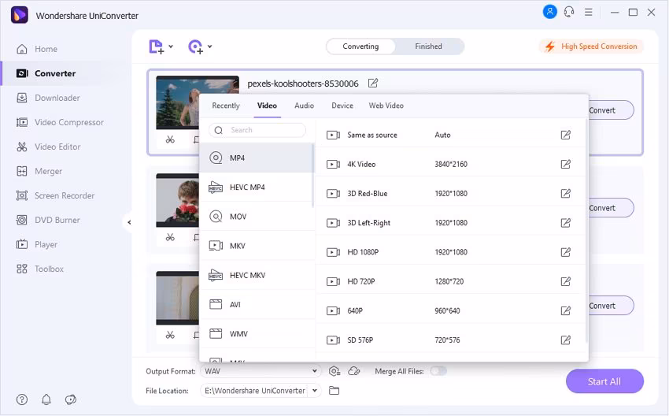This screenshot has width=669, height=416.
Task: Open the Screen Recorder tool
Action: pyautogui.click(x=55, y=195)
